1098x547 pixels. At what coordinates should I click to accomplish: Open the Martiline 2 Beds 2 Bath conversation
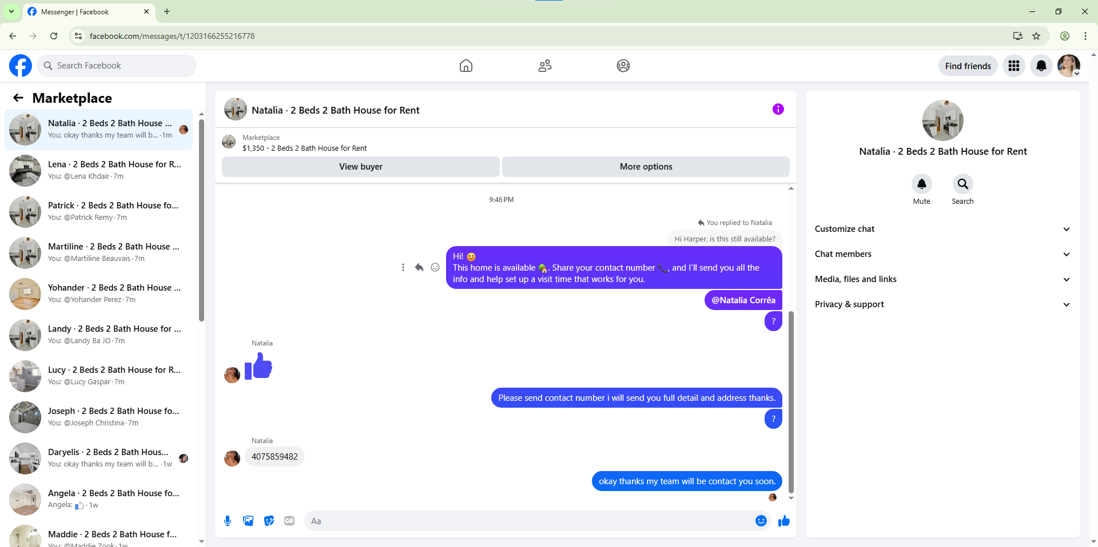coord(98,252)
